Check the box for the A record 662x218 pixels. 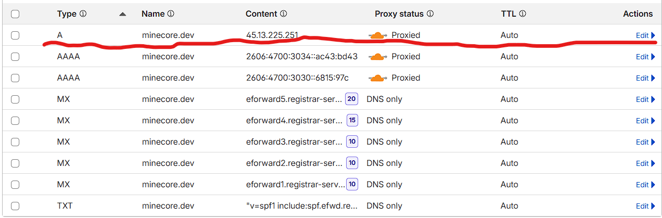pos(15,35)
